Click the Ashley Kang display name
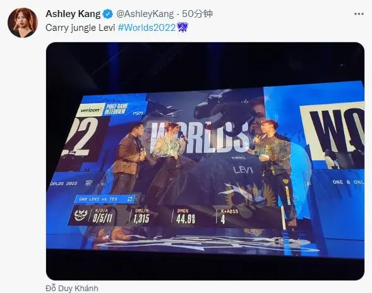 [73, 14]
